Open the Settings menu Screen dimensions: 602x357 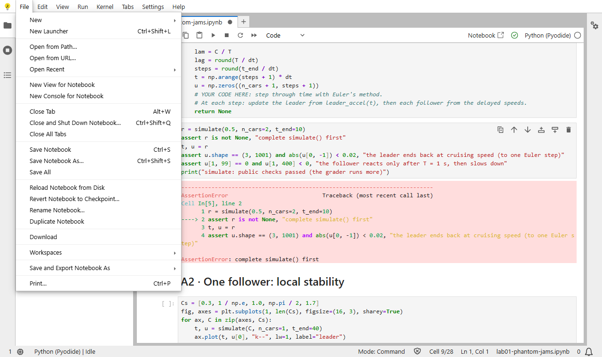[x=153, y=7]
